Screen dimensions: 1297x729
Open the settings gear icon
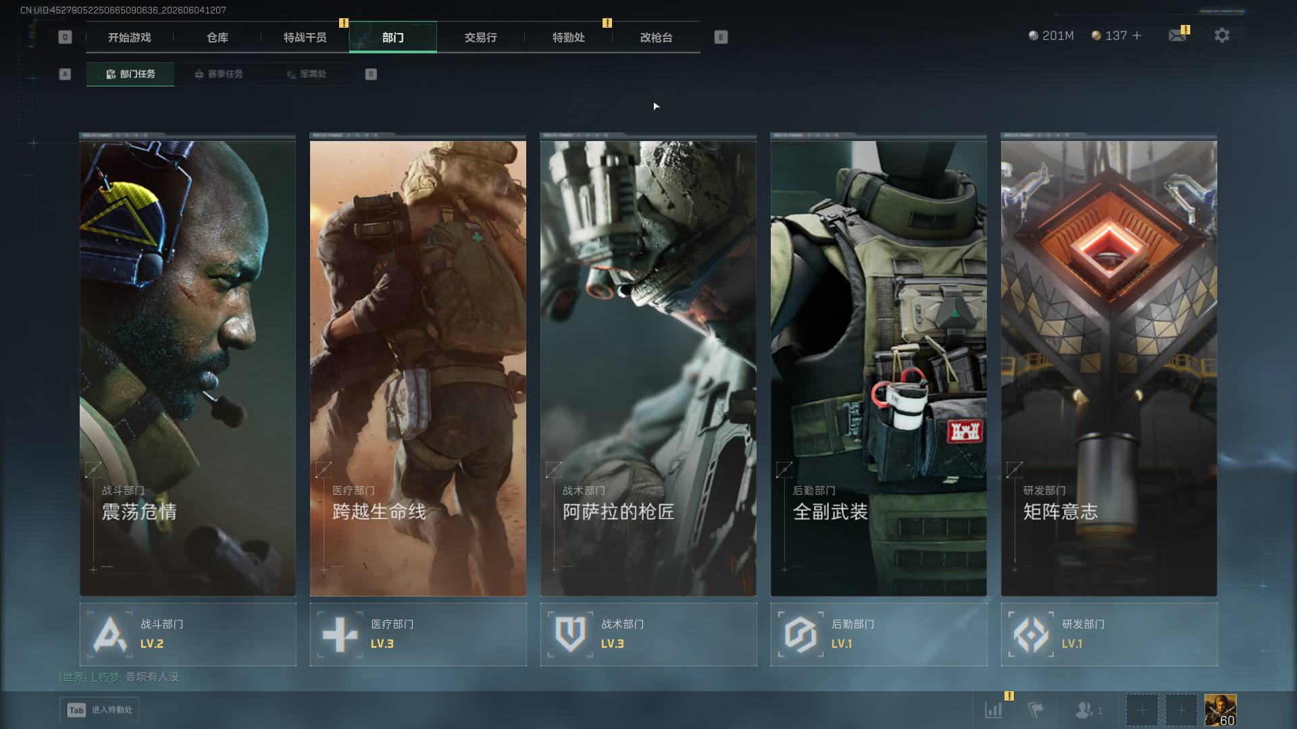[1221, 35]
